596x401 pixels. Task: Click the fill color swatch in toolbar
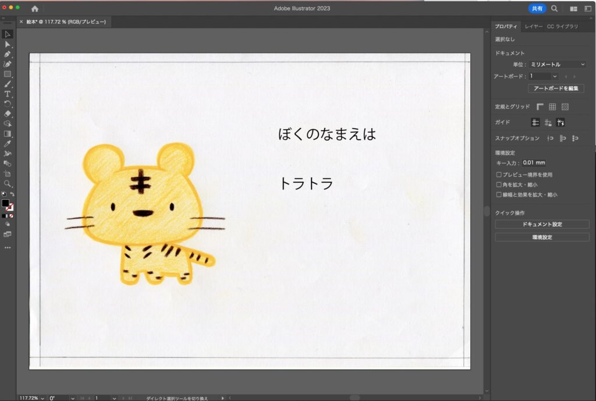point(5,203)
